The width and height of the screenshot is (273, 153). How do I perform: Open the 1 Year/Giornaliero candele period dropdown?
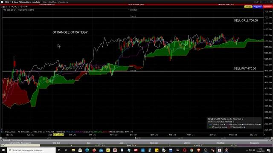(x=26, y=2)
